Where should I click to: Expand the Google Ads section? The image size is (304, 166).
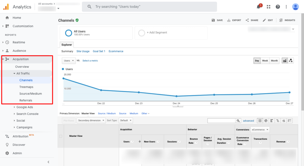click(x=14, y=107)
